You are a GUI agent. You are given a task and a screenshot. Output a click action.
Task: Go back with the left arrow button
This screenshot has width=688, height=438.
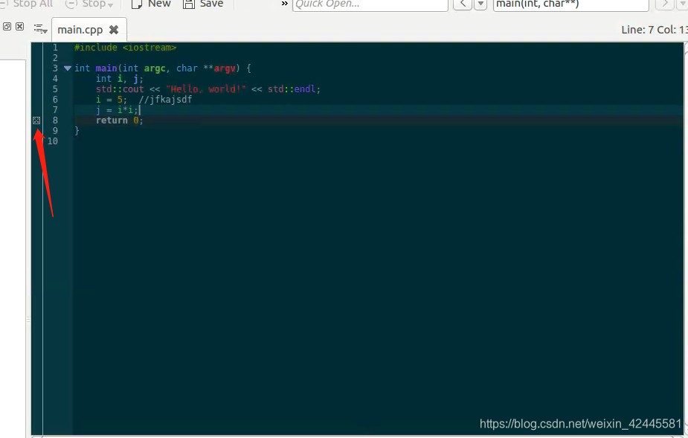463,4
